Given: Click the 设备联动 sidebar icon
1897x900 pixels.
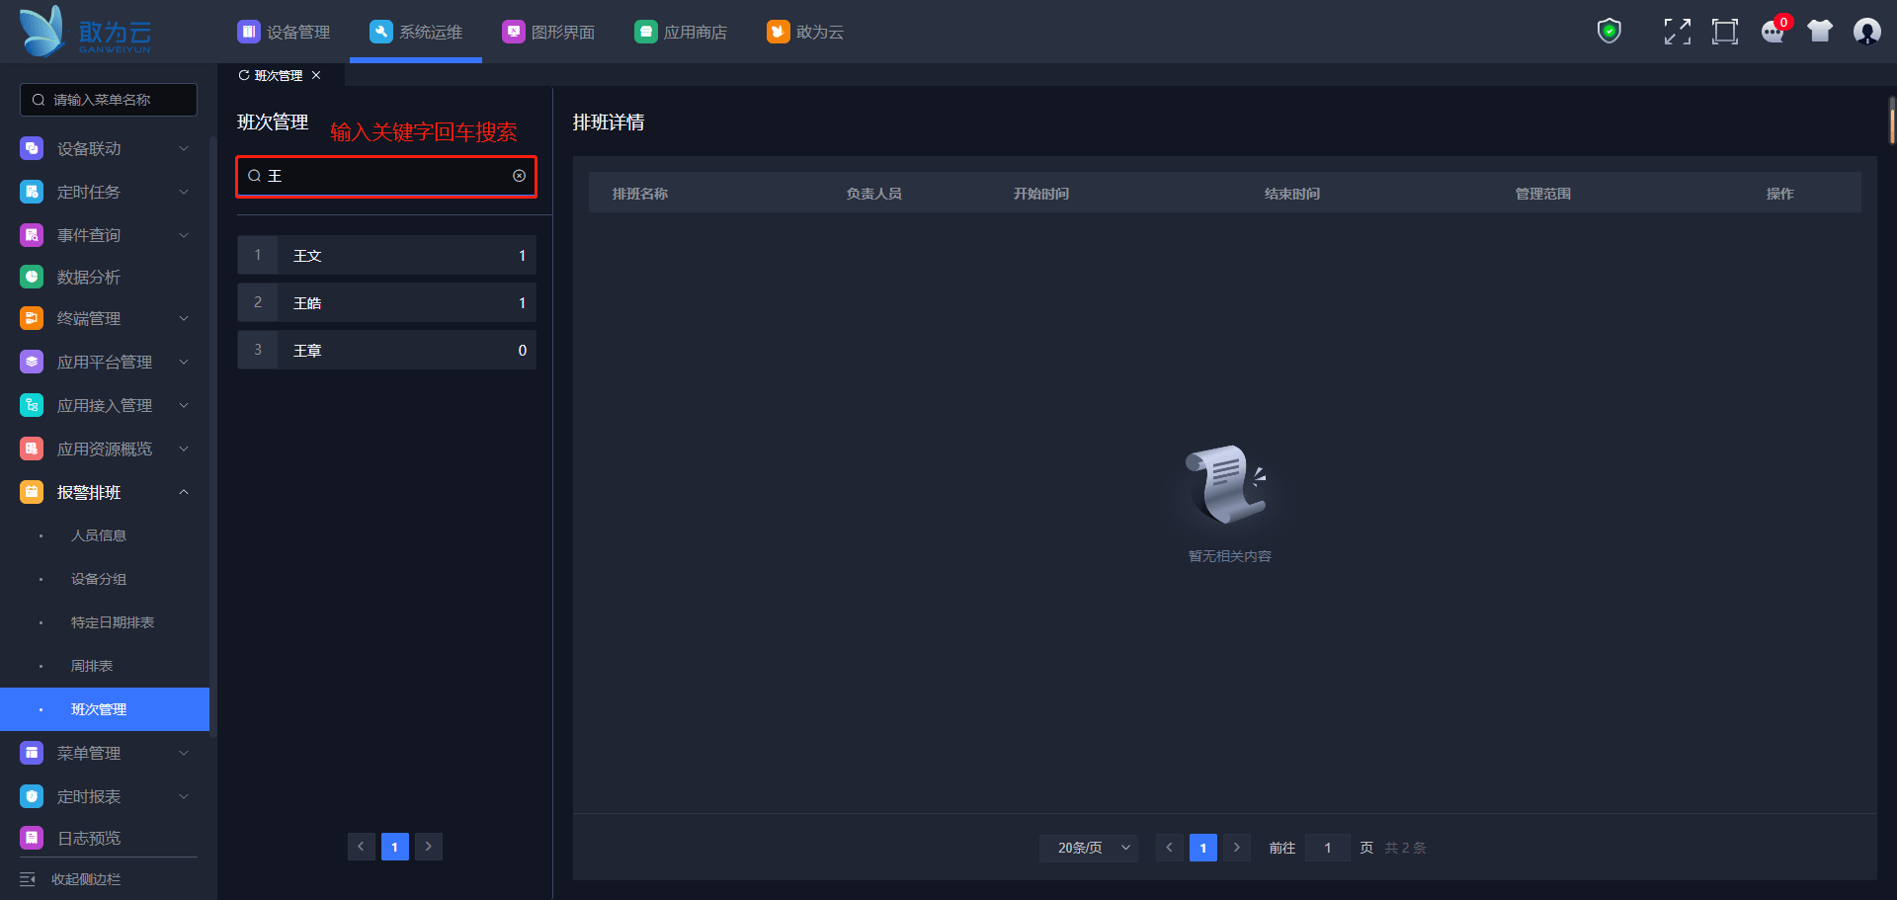Looking at the screenshot, I should [32, 148].
